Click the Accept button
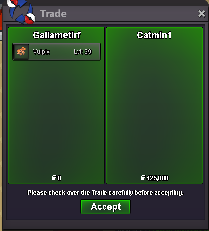Screen dimensions: 209x231 click(105, 207)
